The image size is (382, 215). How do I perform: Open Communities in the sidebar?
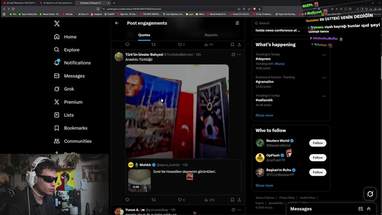point(73,141)
